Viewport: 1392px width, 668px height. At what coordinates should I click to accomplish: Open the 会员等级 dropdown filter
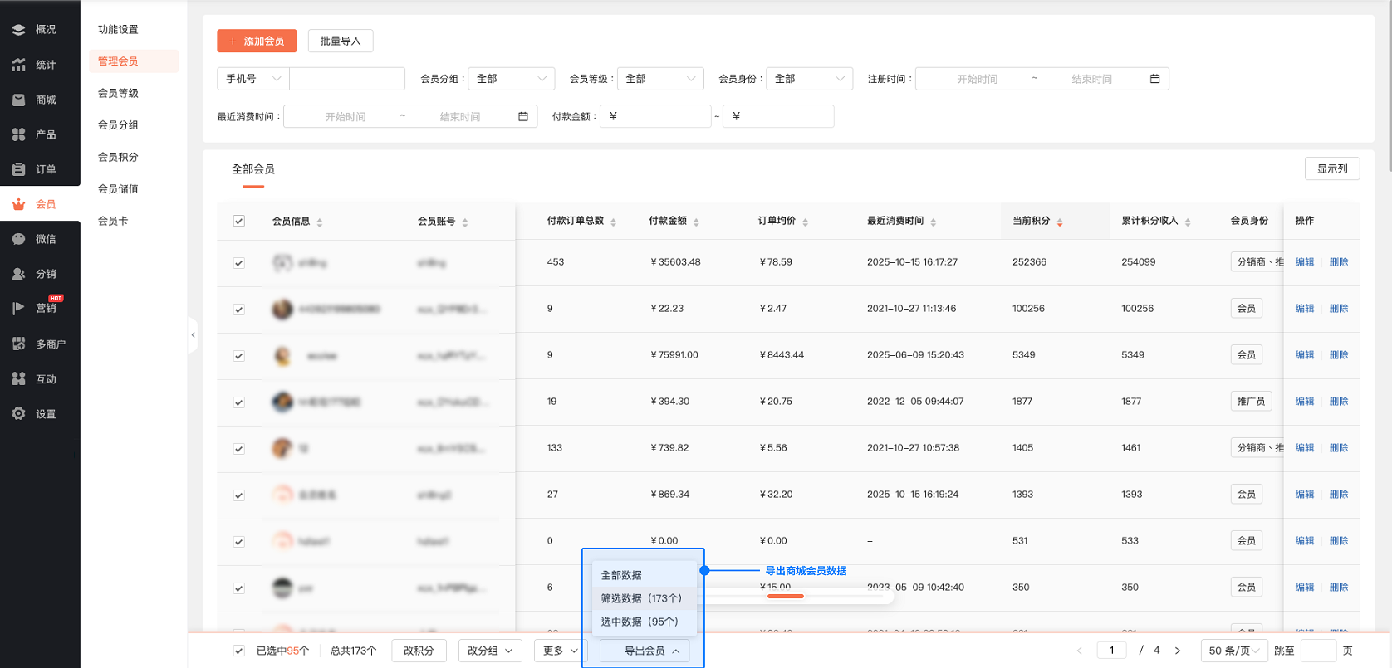coord(660,79)
